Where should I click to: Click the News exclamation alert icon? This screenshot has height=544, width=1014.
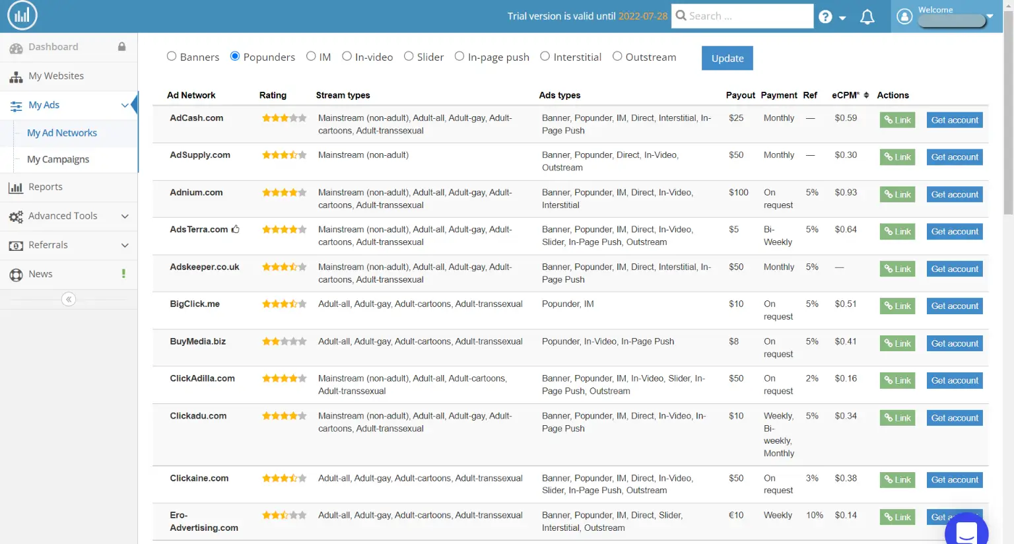pyautogui.click(x=123, y=273)
